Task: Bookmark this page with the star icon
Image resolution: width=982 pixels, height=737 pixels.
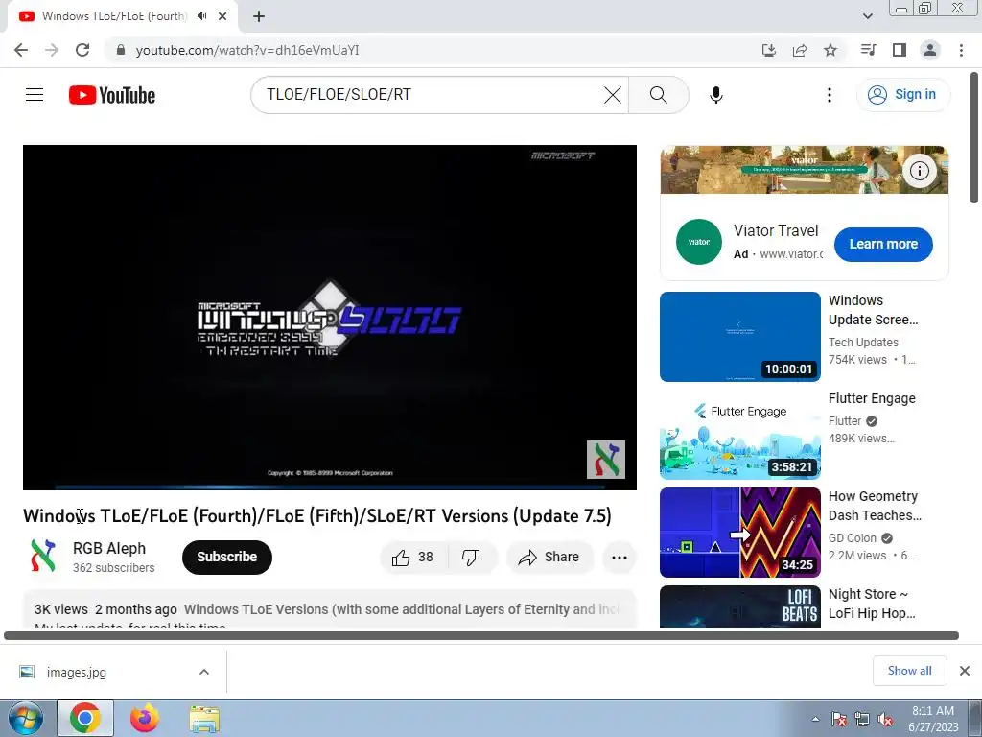Action: pos(830,50)
